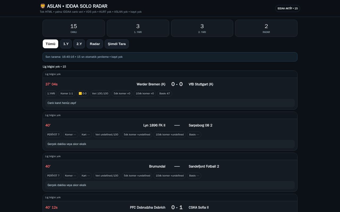Click the Lyn 1896 FK II team name
This screenshot has width=340, height=212.
point(154,125)
